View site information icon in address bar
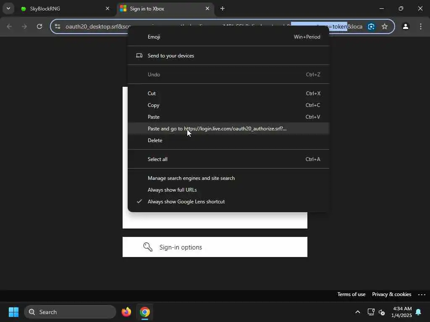 pos(58,26)
